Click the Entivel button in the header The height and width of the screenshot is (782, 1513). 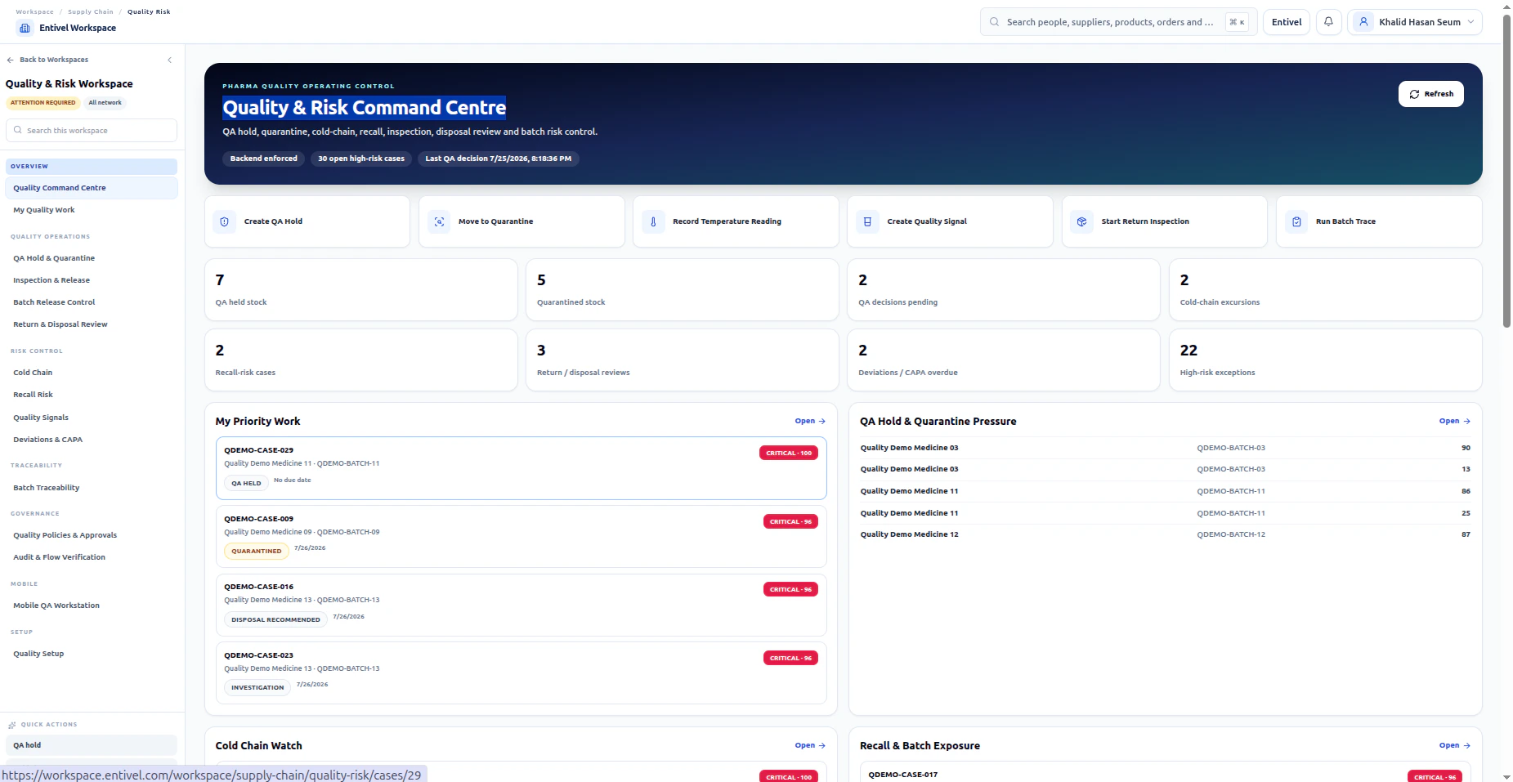click(1287, 22)
